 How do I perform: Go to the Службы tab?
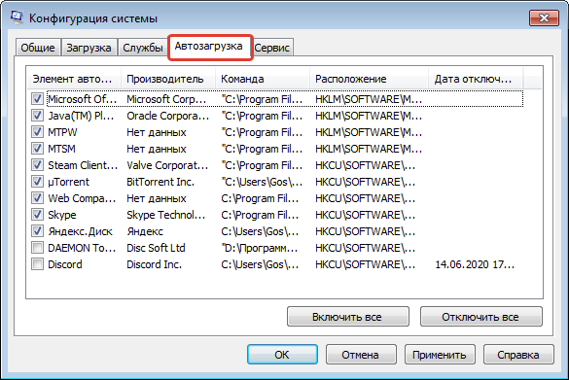[x=143, y=48]
